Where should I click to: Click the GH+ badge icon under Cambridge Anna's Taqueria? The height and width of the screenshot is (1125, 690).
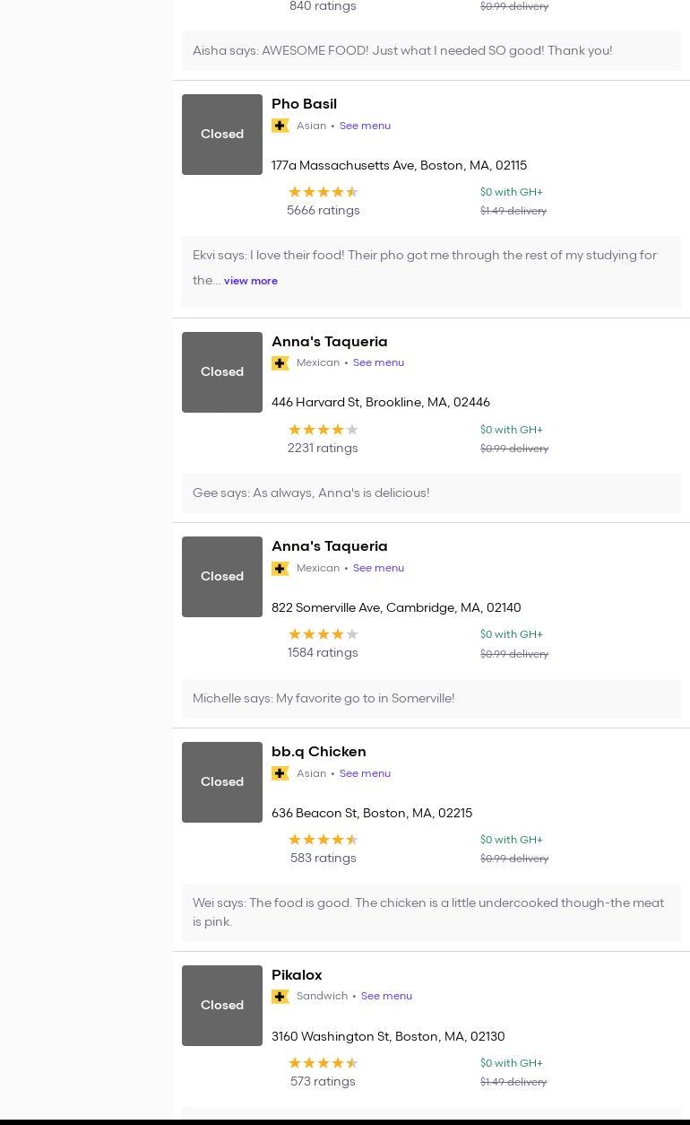tap(280, 569)
